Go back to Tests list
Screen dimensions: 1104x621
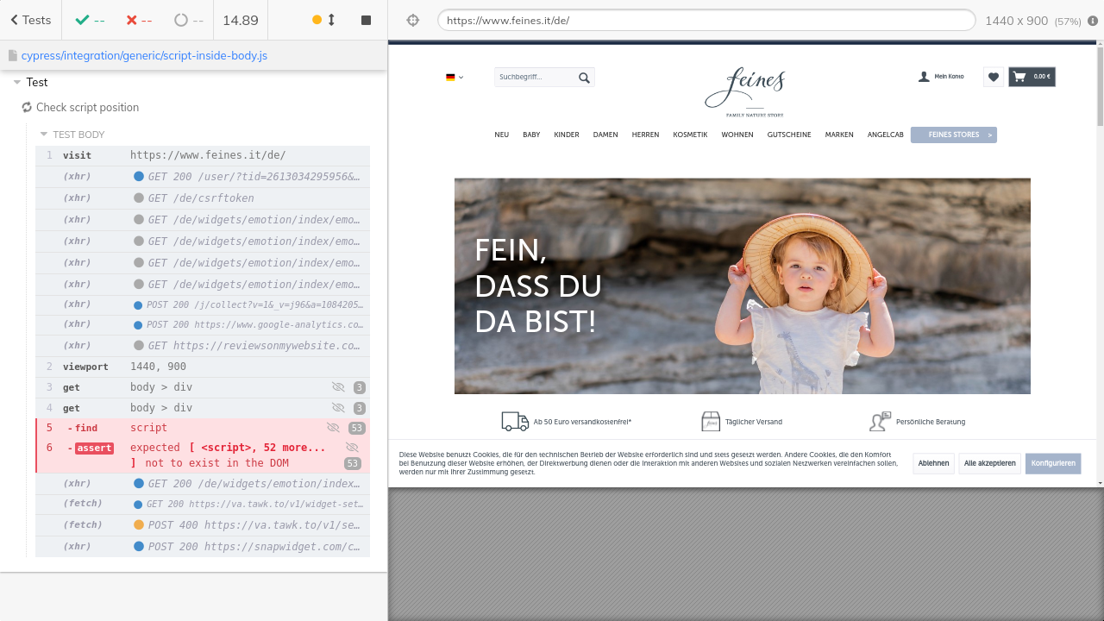(30, 20)
